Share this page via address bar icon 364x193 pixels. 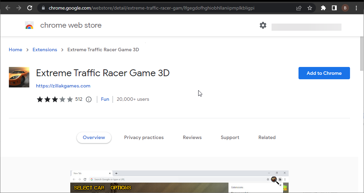coord(299,8)
